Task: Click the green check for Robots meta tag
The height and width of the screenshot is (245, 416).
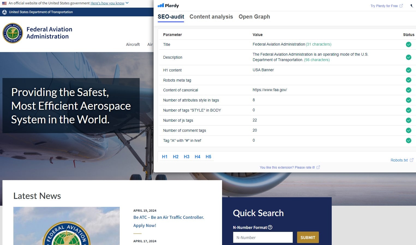Action: tap(408, 80)
